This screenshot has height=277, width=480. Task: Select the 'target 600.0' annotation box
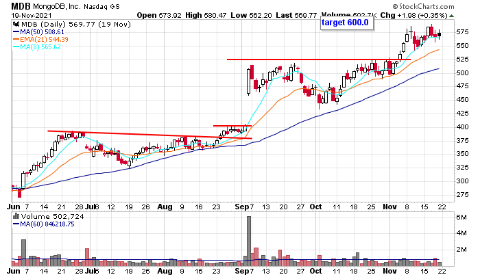click(x=347, y=23)
